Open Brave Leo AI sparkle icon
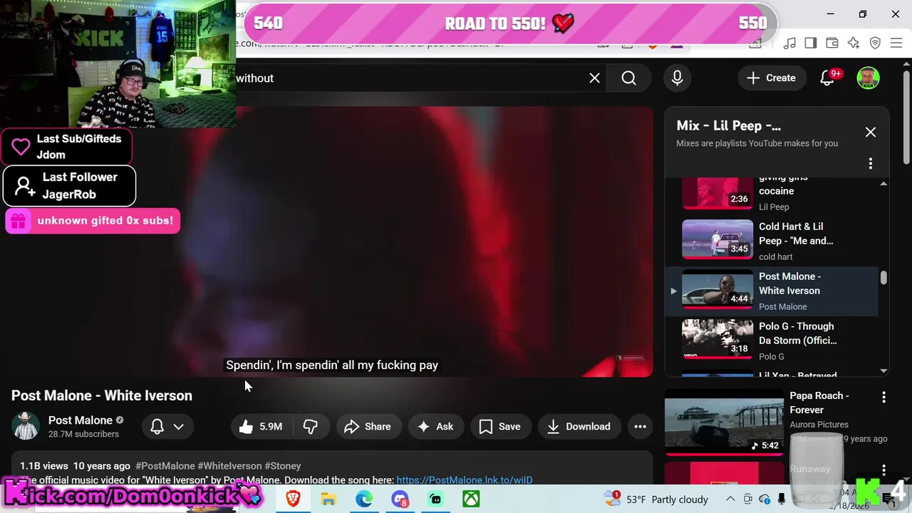The width and height of the screenshot is (912, 513). coord(854,43)
